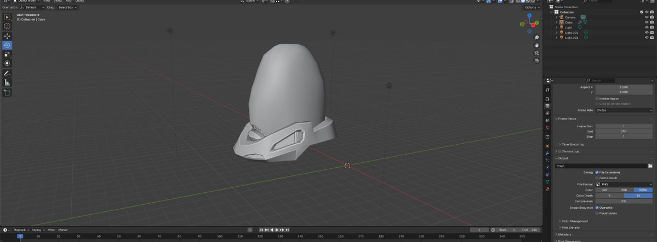The width and height of the screenshot is (657, 242).
Task: Select the Annotate tool
Action: 7,74
